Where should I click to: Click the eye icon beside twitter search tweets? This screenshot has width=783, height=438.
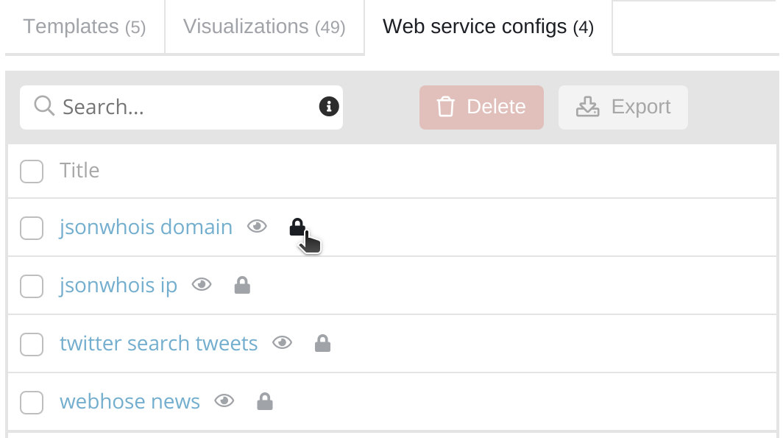(x=283, y=343)
